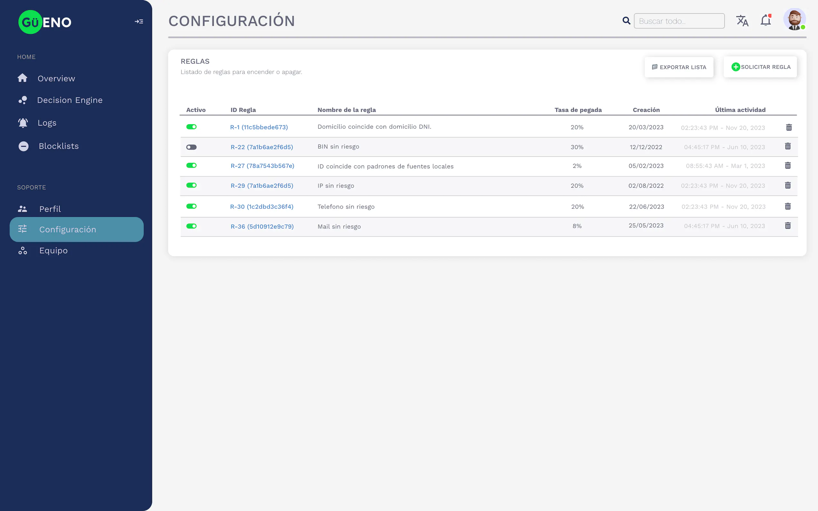Viewport: 818px width, 511px height.
Task: Turn off the R-29 IP sin riesgo toggle
Action: [x=191, y=186]
